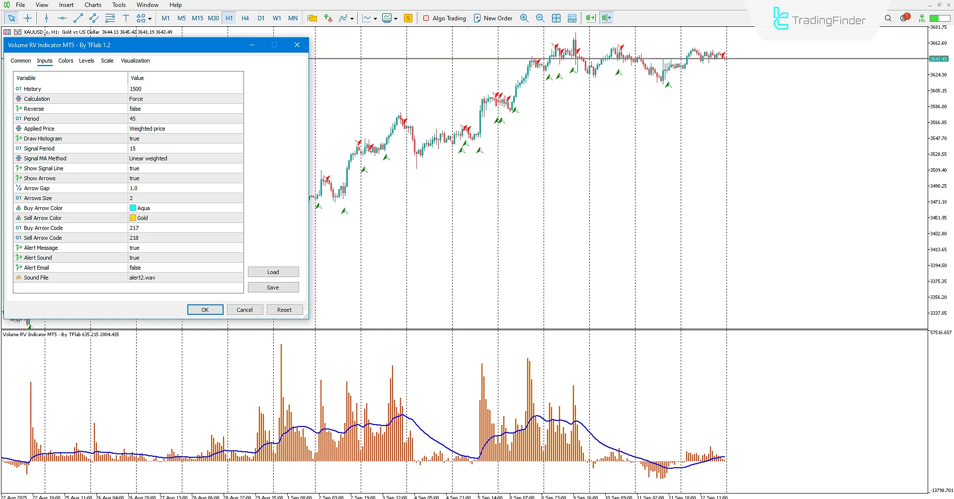Switch timeframe to D1
The width and height of the screenshot is (954, 499).
click(x=261, y=18)
